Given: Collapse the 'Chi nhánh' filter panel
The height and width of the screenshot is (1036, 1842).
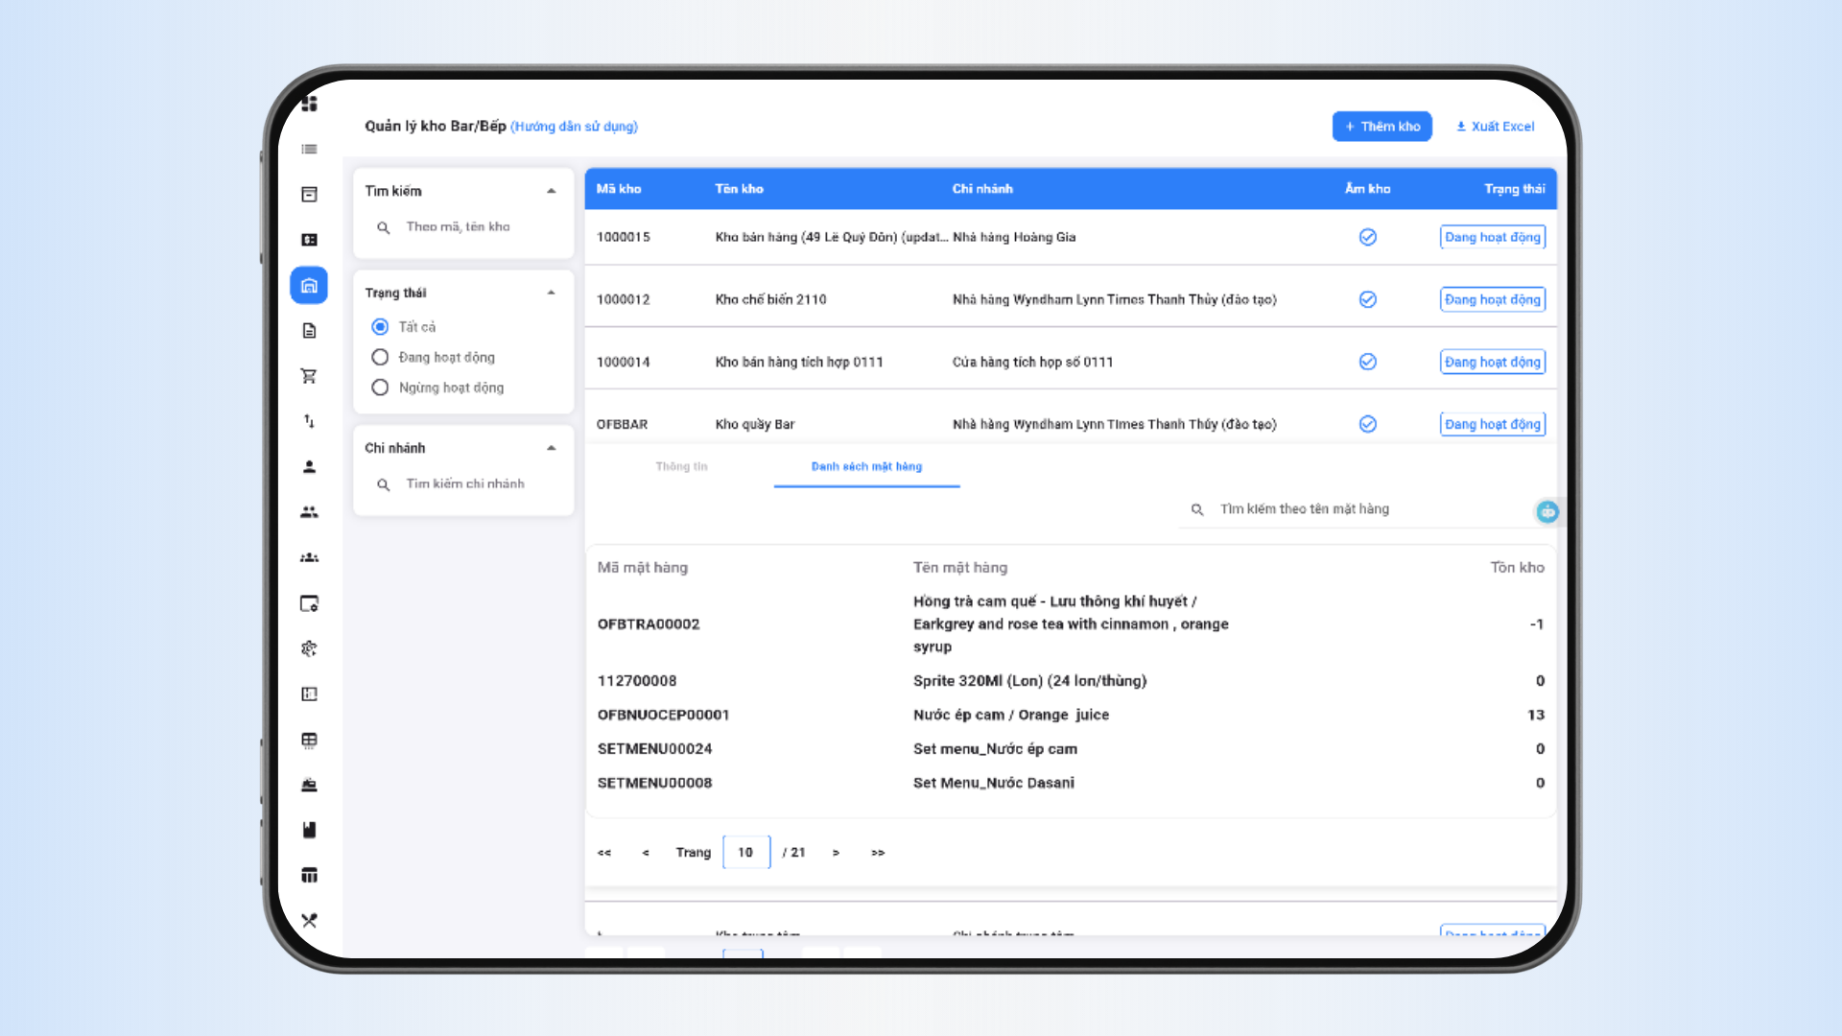Looking at the screenshot, I should [x=552, y=448].
